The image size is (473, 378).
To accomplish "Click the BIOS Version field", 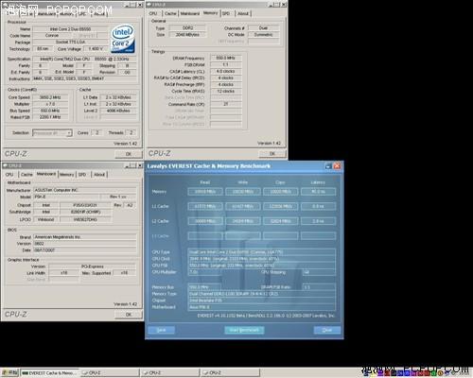I will [85, 244].
